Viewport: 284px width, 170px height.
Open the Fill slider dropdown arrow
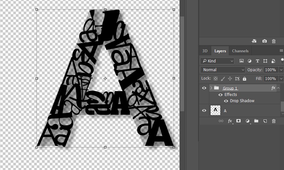pyautogui.click(x=281, y=78)
